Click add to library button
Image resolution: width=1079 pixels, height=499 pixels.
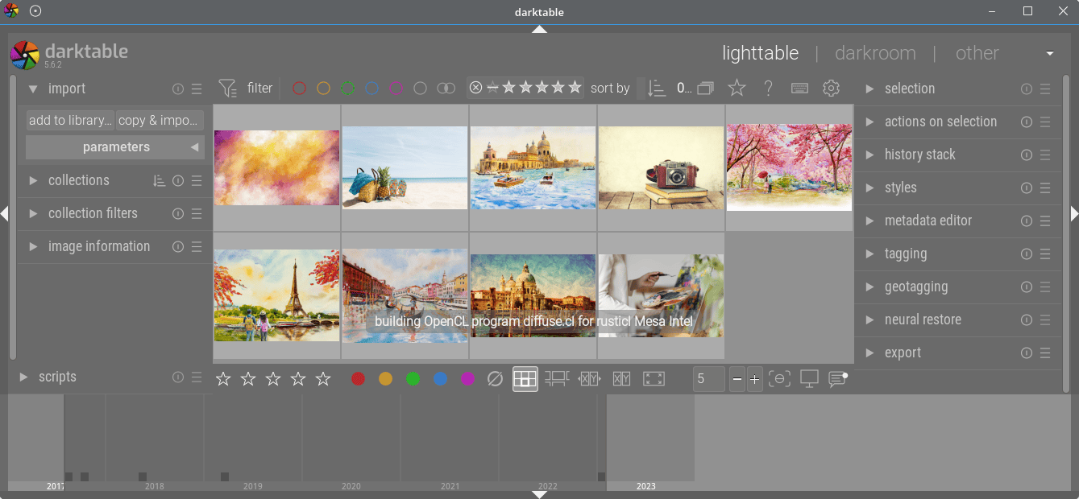click(x=70, y=121)
